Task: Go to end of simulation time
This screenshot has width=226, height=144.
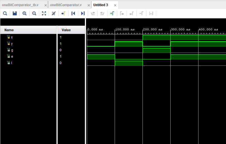Action: tap(83, 13)
